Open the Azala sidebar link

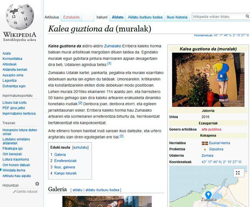tap(6, 54)
